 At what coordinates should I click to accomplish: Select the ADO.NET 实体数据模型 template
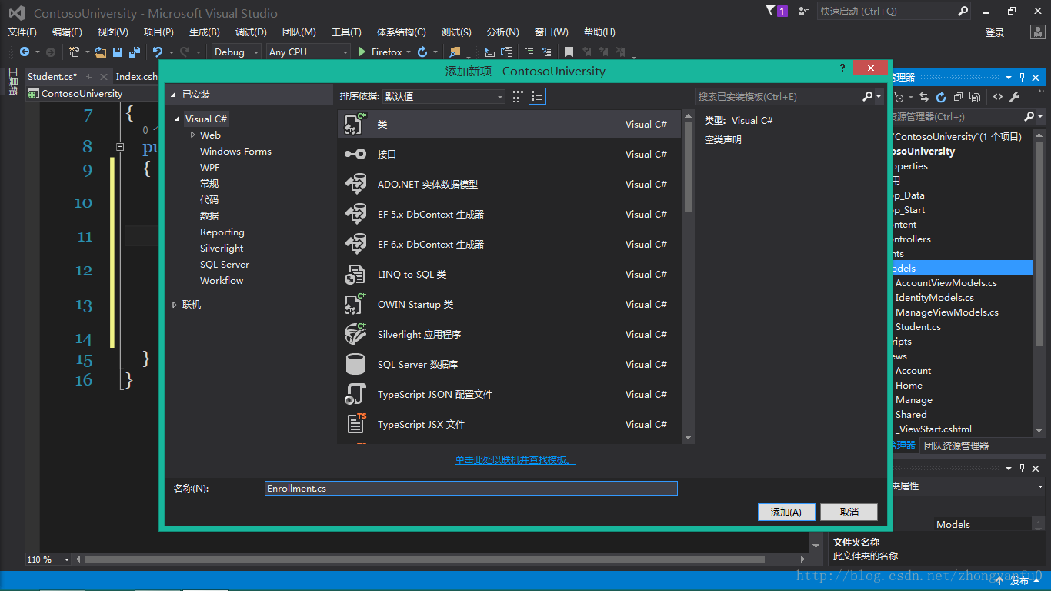point(509,184)
